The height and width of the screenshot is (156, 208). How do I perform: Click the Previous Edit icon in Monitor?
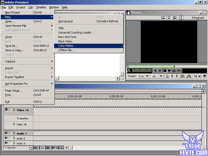click(x=195, y=76)
